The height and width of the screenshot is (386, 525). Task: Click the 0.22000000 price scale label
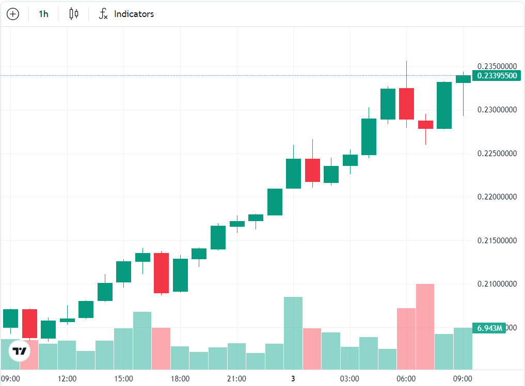[497, 197]
